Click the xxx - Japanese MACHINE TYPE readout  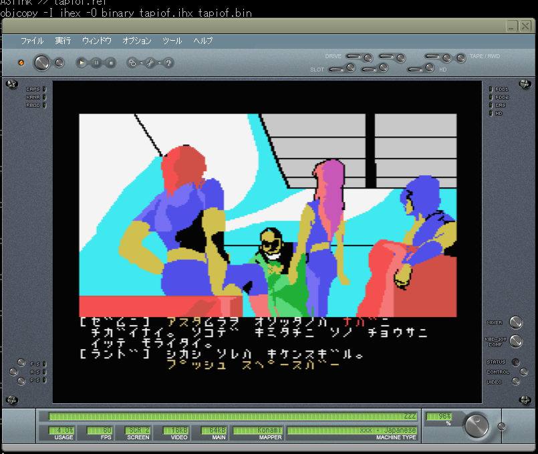(x=352, y=431)
